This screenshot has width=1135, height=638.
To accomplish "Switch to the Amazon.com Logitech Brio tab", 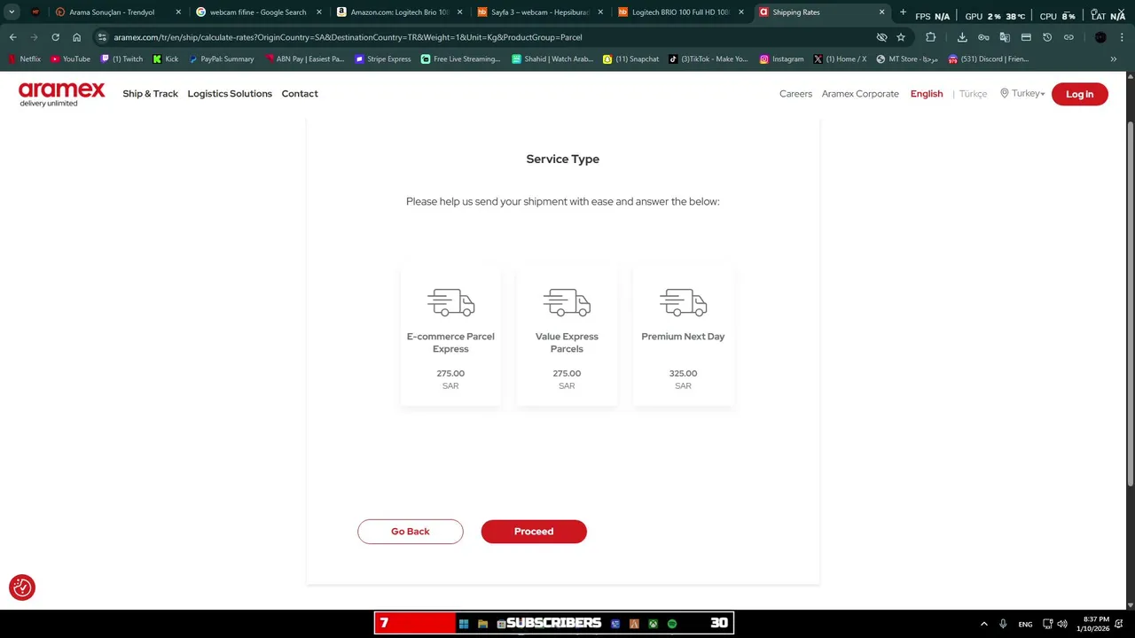I will click(x=399, y=12).
